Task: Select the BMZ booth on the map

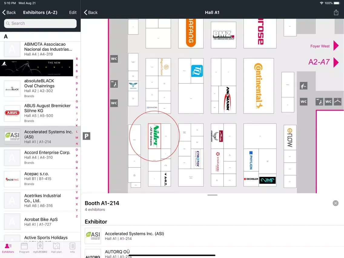Action: click(223, 35)
